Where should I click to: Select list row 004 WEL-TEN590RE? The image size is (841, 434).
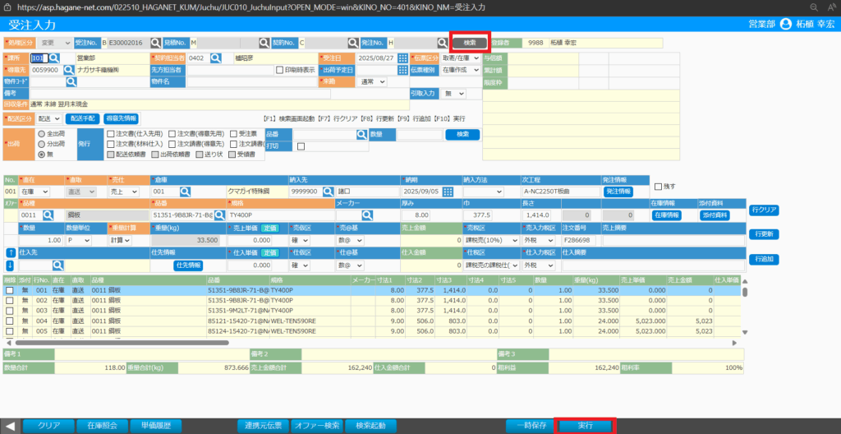372,321
